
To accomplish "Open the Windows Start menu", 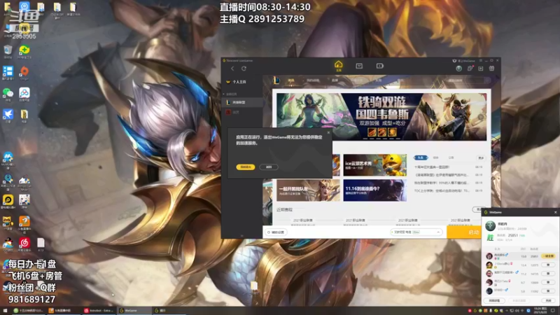I will 5,311.
